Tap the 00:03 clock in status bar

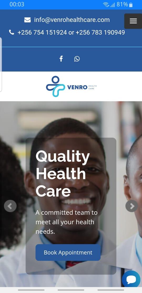tap(17, 4)
